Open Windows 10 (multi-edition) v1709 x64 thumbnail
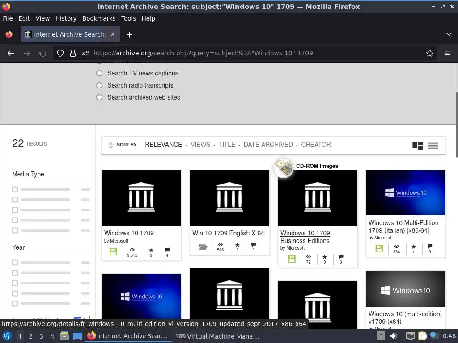This screenshot has width=458, height=343. (405, 289)
